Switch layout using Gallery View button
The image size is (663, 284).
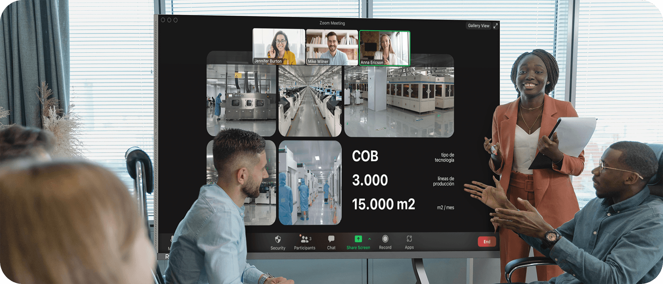479,26
